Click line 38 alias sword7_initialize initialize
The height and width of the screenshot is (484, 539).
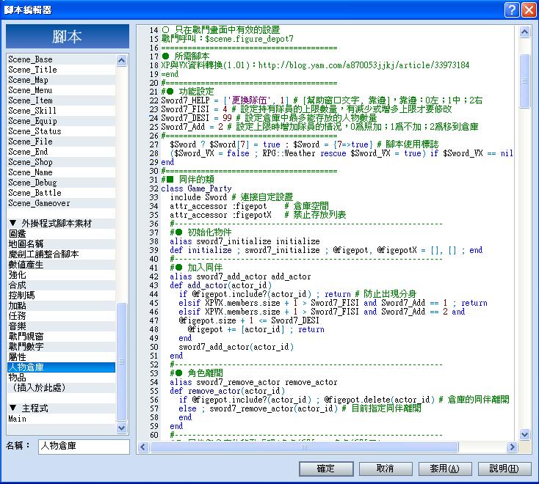click(x=245, y=241)
